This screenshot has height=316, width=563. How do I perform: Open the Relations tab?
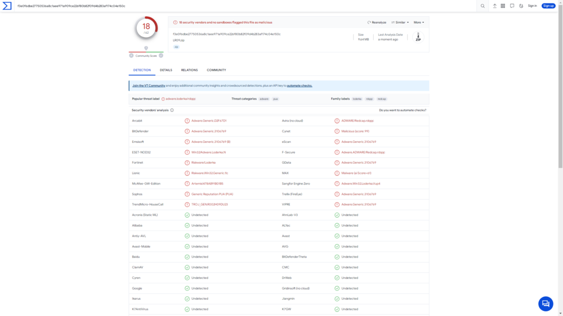click(189, 70)
